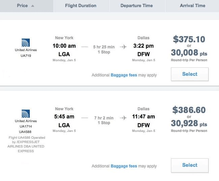Click the Price ascending sort arrow
The height and width of the screenshot is (181, 219).
coord(32,6)
